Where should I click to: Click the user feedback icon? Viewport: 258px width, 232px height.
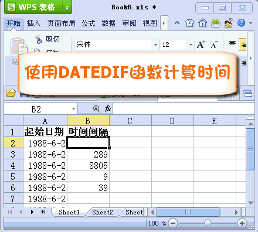229,23
